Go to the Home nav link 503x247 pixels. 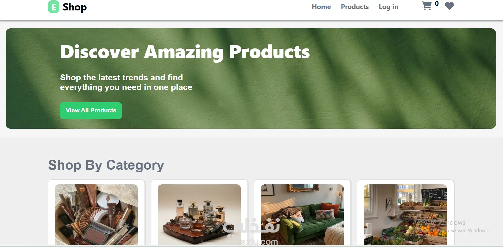321,7
